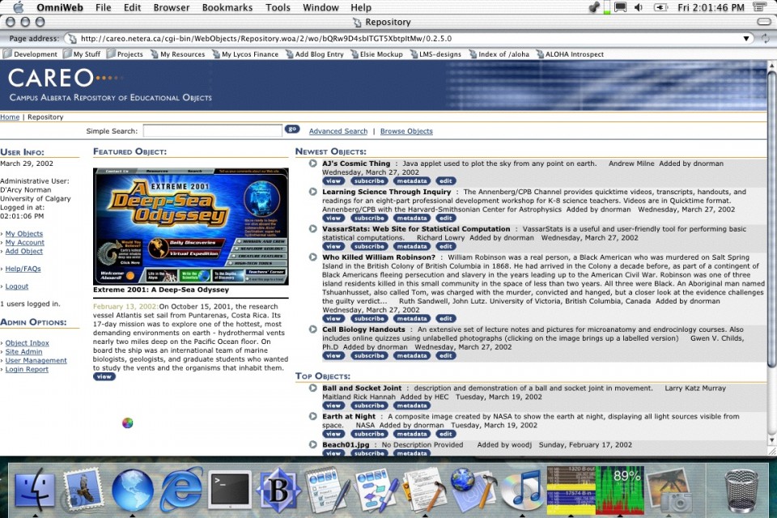Click the volume icon in menu bar

point(639,8)
